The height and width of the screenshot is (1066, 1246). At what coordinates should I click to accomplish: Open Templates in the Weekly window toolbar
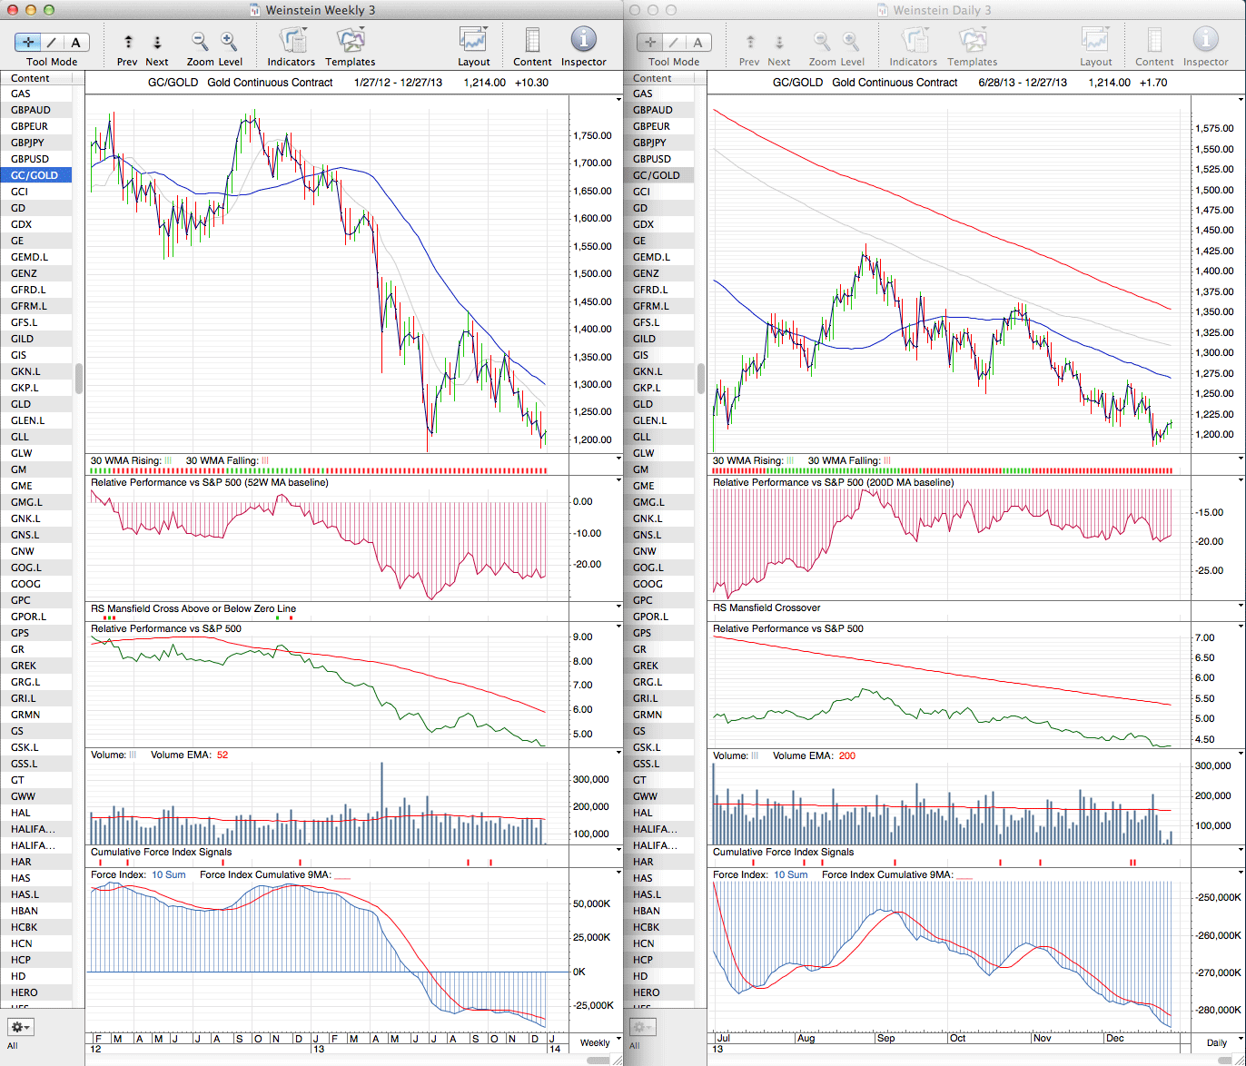[x=350, y=41]
